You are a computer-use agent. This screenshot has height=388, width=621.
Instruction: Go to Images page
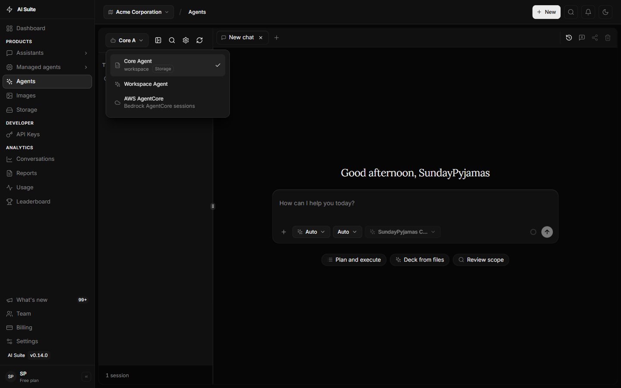pyautogui.click(x=47, y=96)
